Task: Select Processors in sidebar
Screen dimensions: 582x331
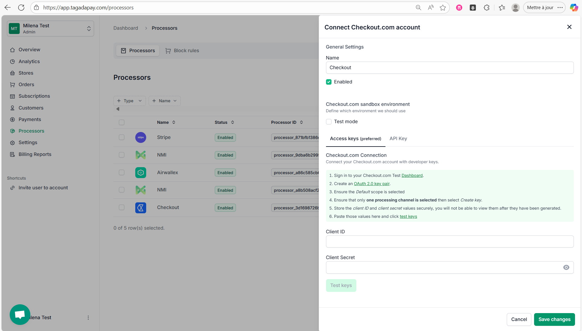Action: point(32,131)
